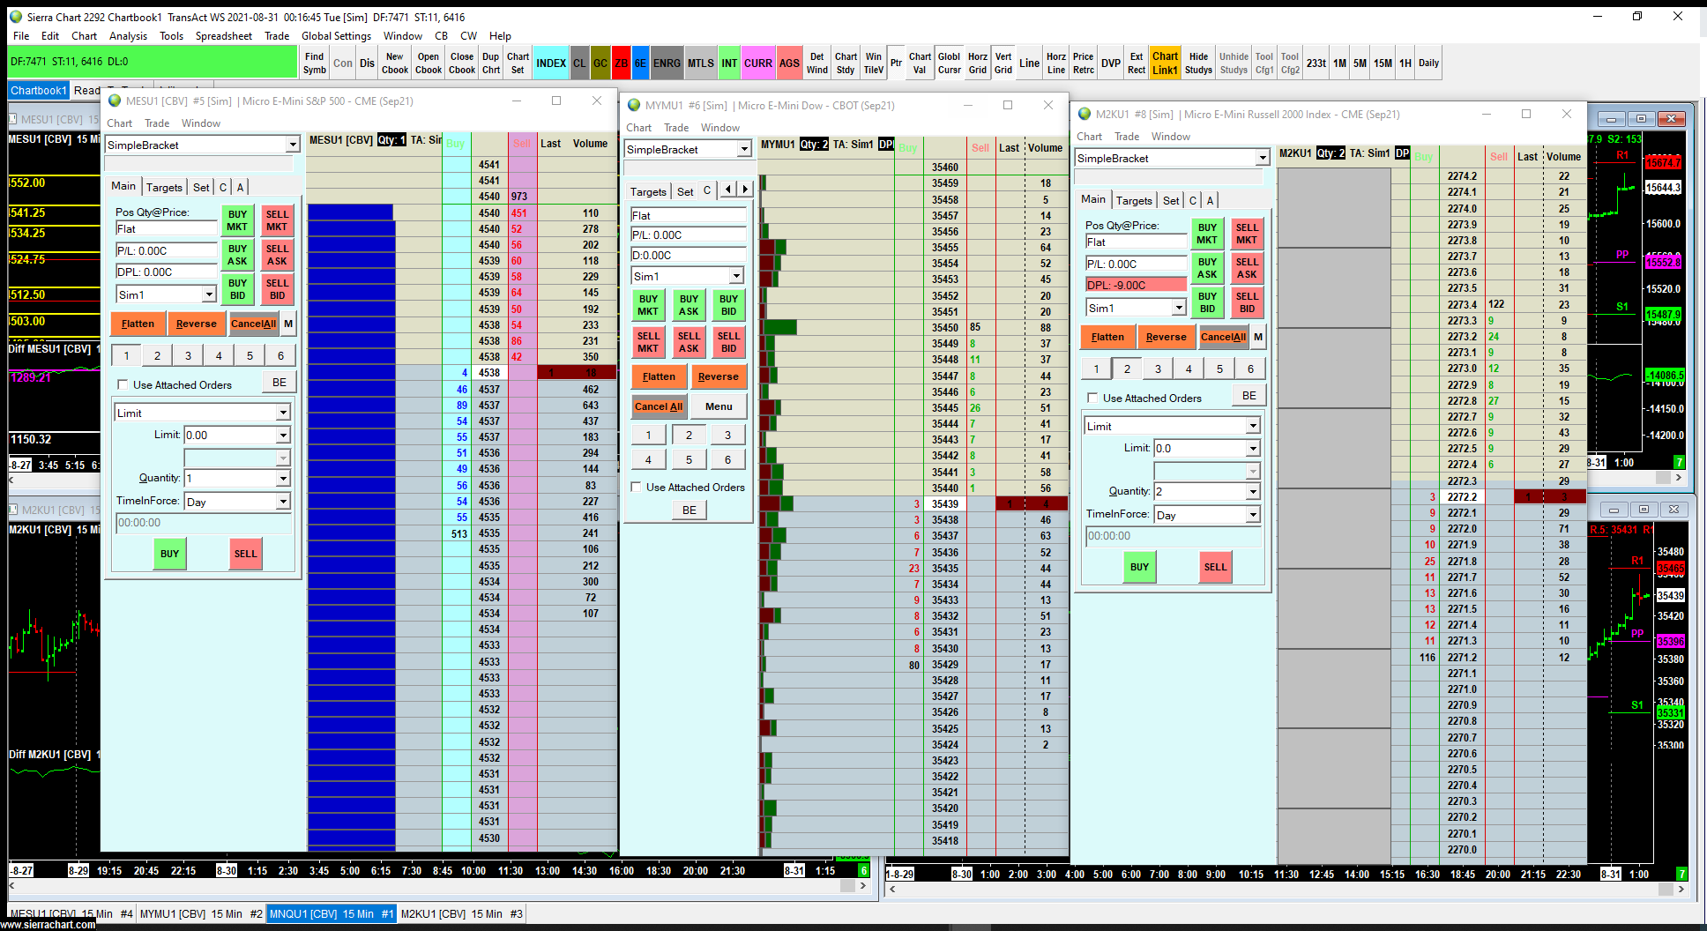Click BUY MKT in the MESU1 window
The width and height of the screenshot is (1707, 931).
[x=237, y=220]
